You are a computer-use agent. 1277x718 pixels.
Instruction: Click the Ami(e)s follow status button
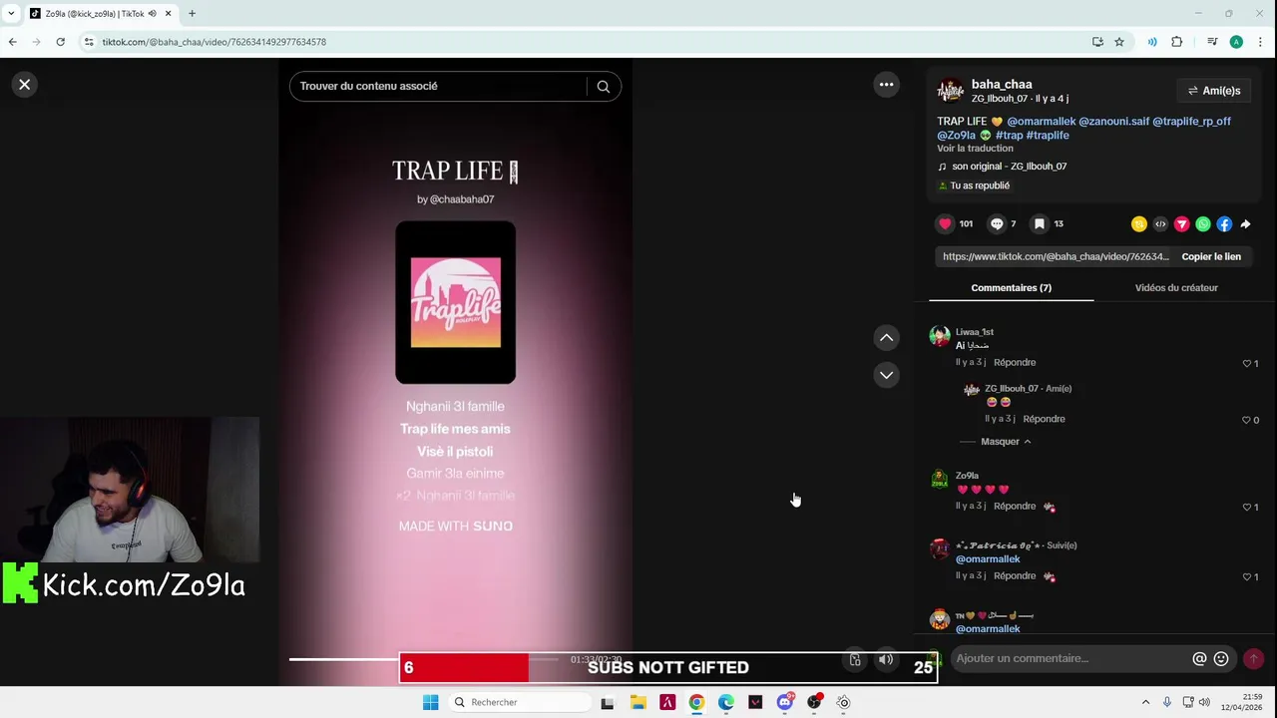(1213, 91)
